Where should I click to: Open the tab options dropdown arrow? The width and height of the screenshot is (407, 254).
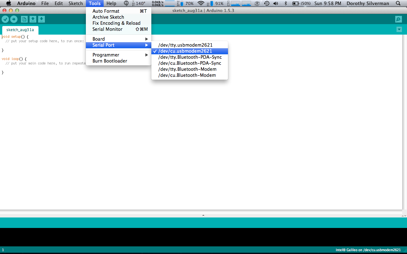(x=399, y=30)
